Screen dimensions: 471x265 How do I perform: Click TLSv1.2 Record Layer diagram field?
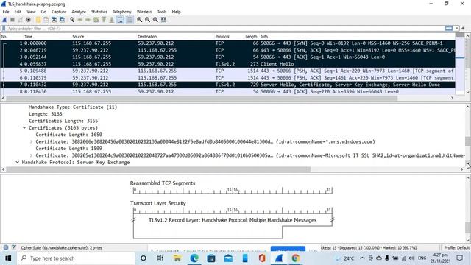coord(233,220)
